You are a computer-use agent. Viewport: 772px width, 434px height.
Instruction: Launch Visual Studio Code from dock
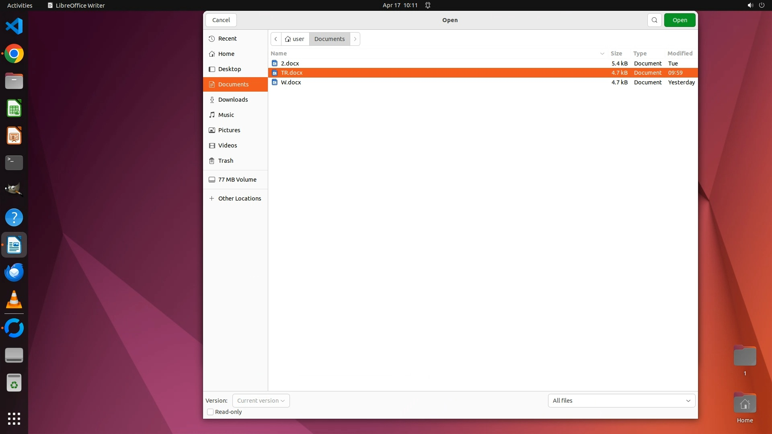coord(14,27)
